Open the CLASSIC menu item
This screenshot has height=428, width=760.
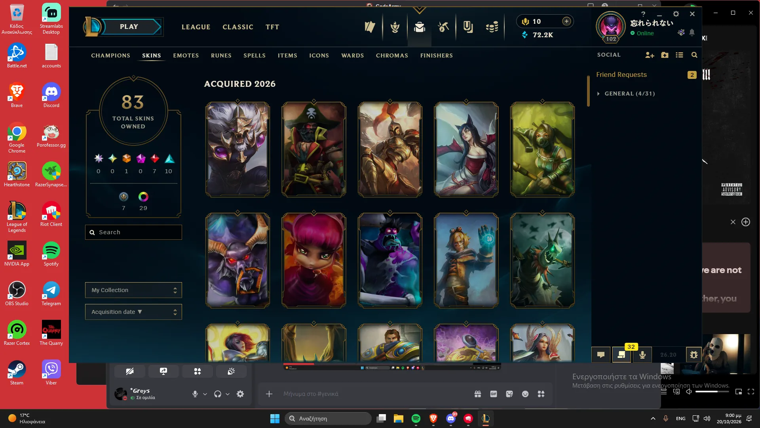coord(237,27)
